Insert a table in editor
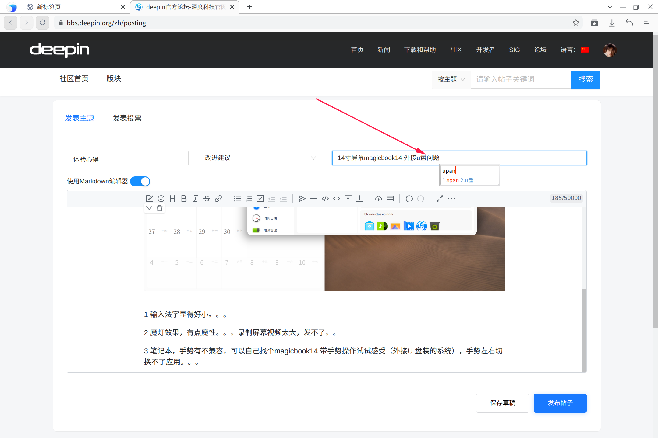 [x=390, y=199]
